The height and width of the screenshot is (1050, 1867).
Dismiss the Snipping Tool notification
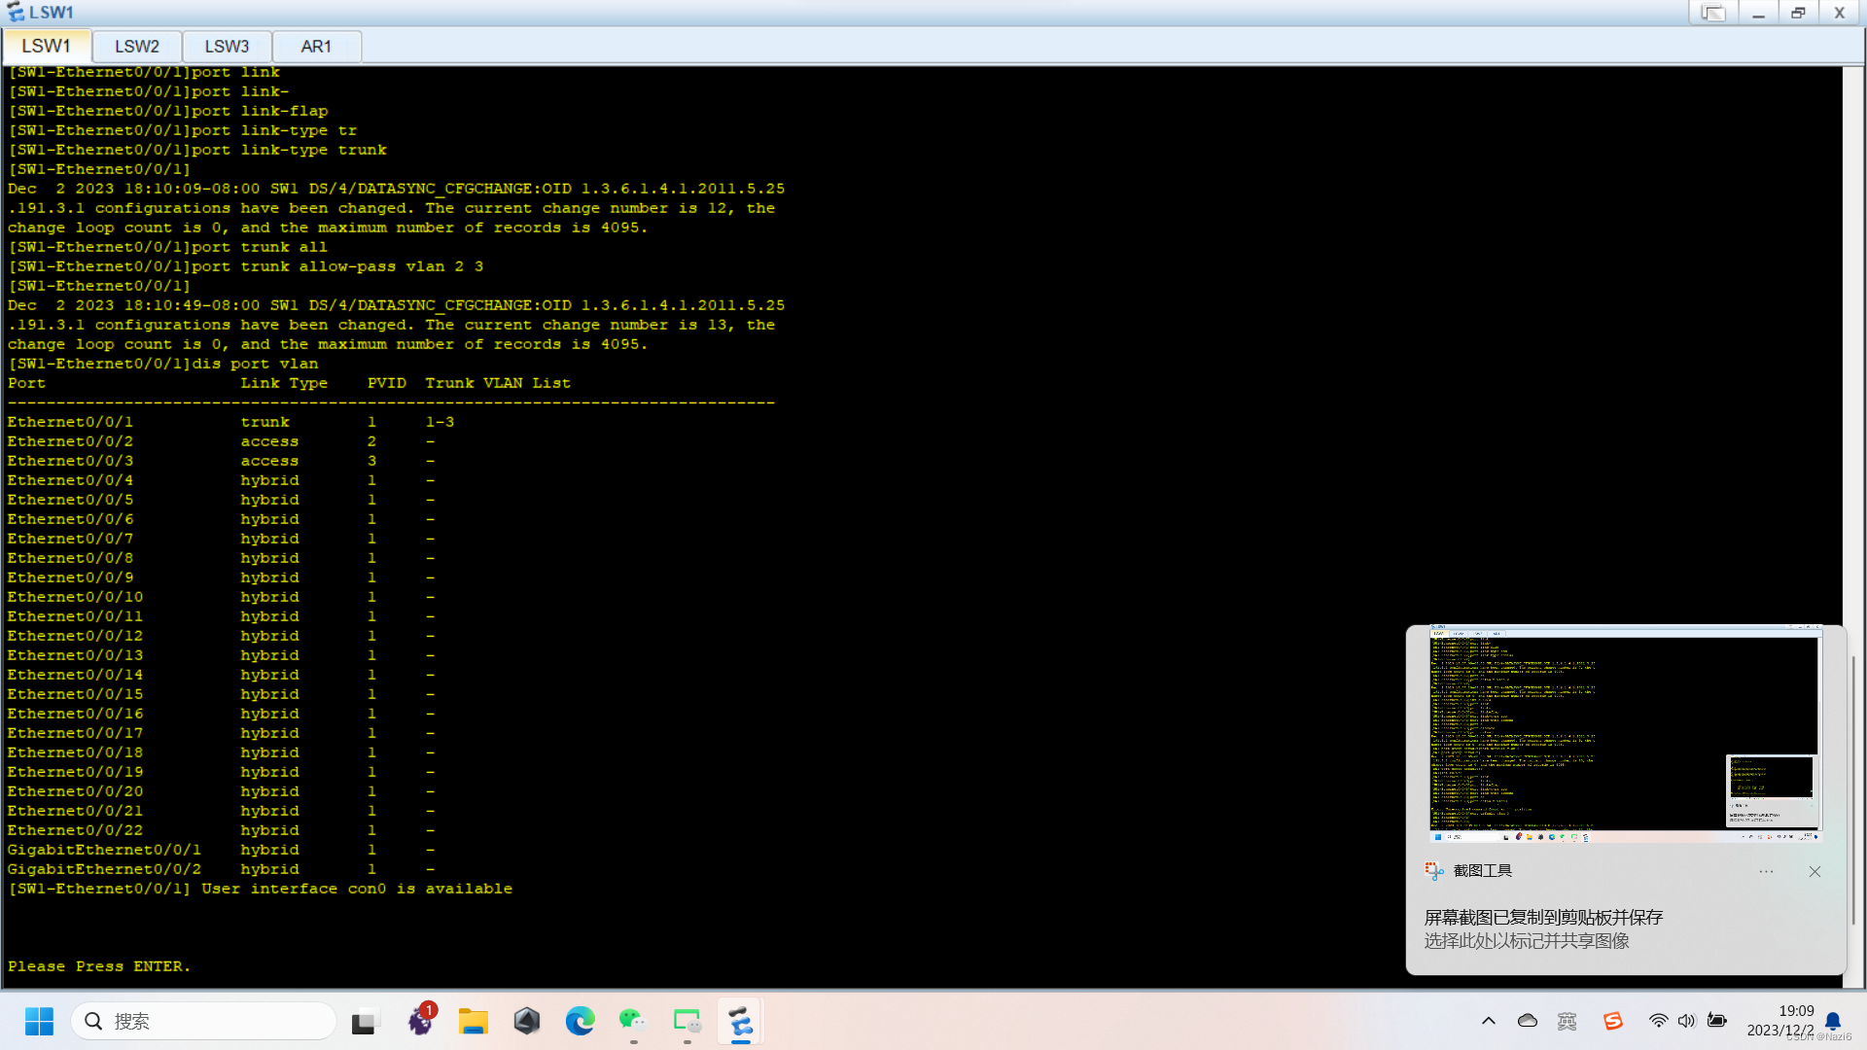point(1814,871)
